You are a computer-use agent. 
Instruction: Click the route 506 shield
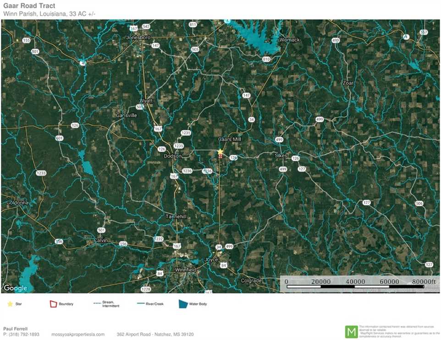[x=419, y=203]
